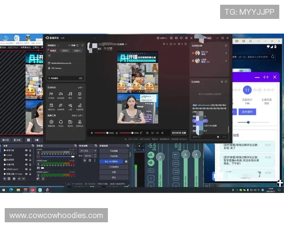
Task: Select the second scene tab
Action: [65, 51]
